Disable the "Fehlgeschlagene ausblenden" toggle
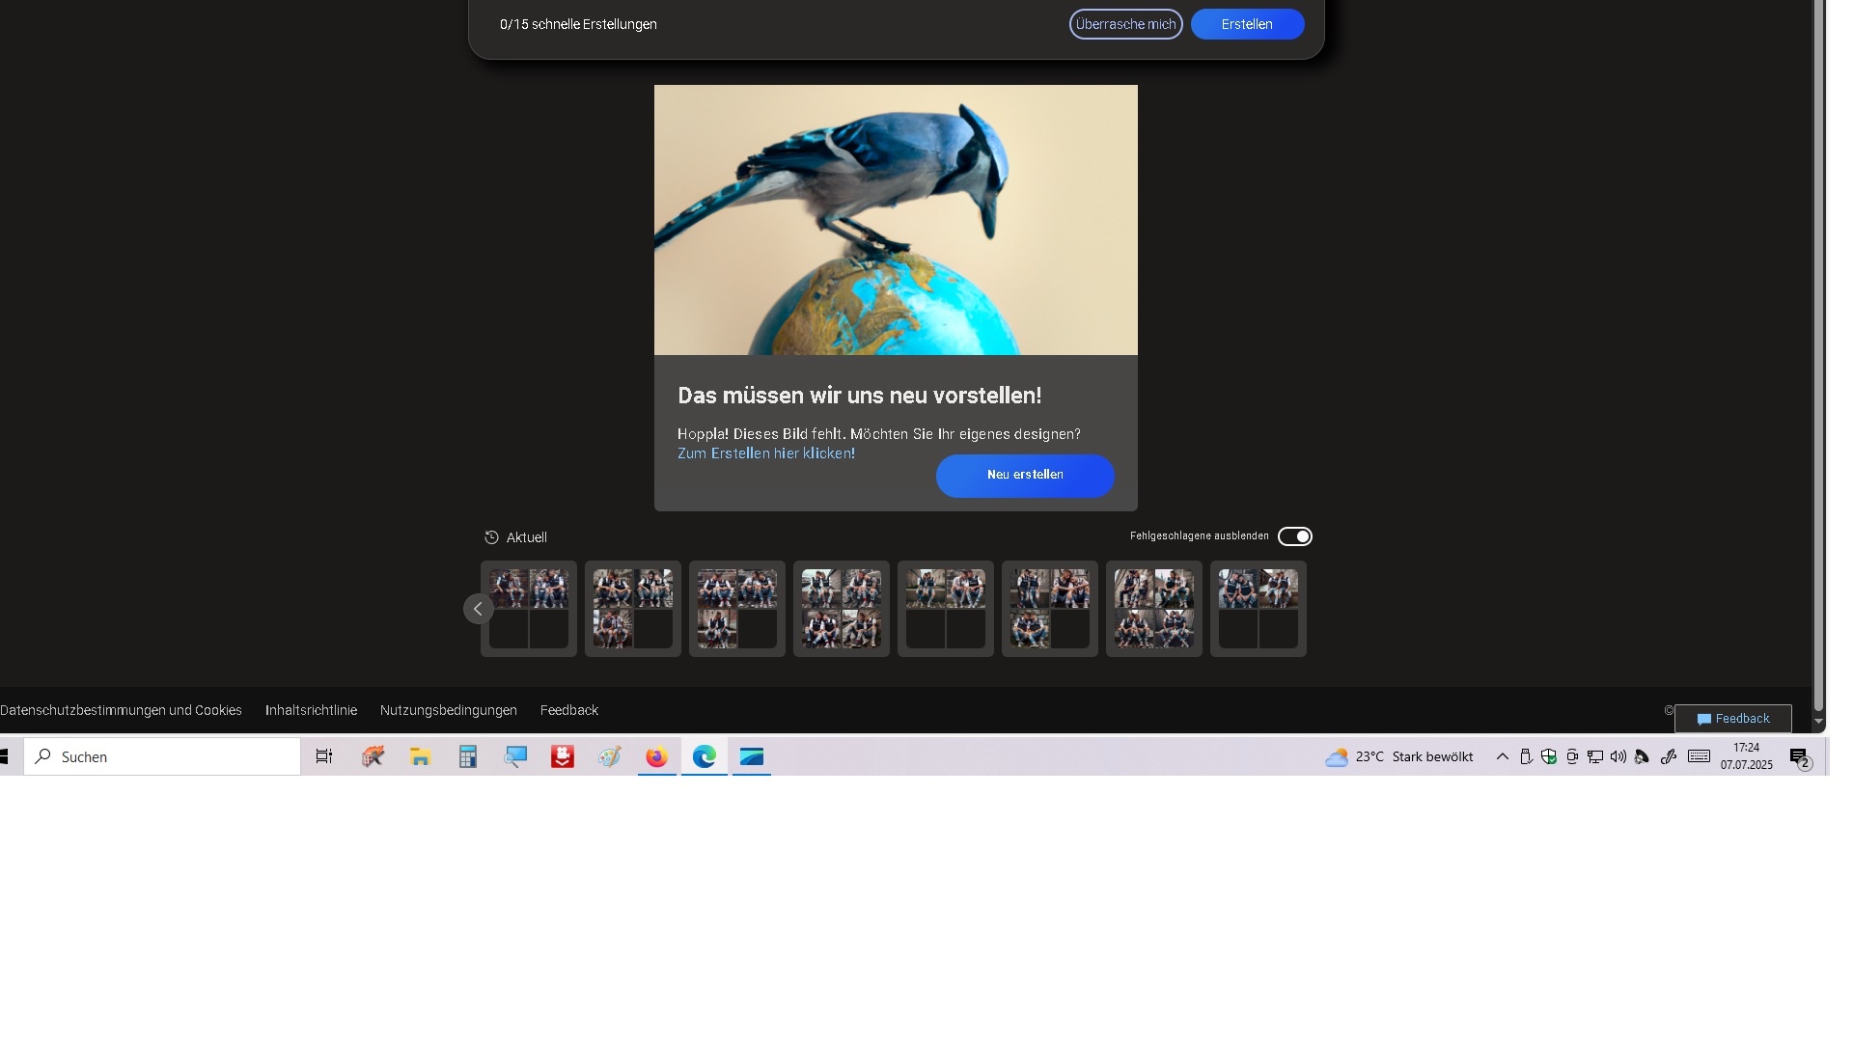Viewport: 1853px width, 1042px height. [1295, 536]
